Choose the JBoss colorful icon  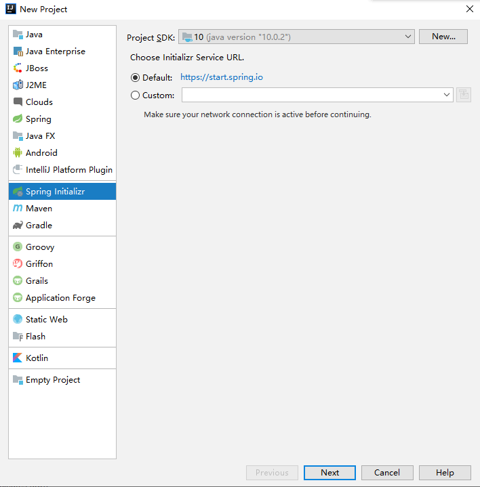point(18,68)
